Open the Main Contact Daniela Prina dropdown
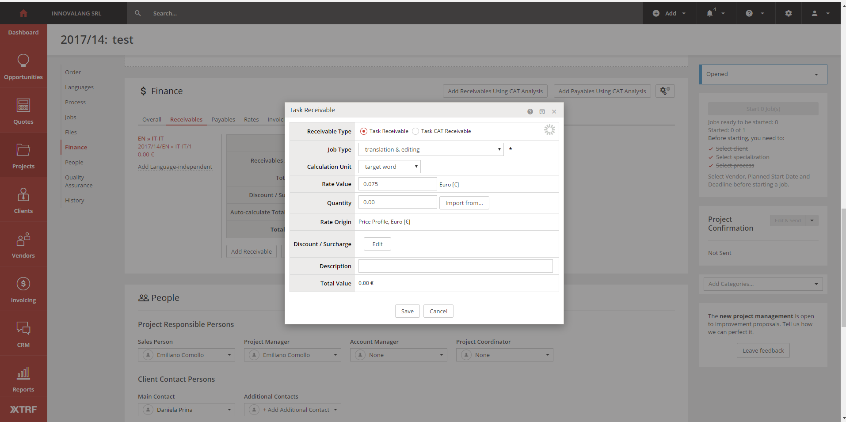Viewport: 846px width, 422px height. (x=186, y=410)
